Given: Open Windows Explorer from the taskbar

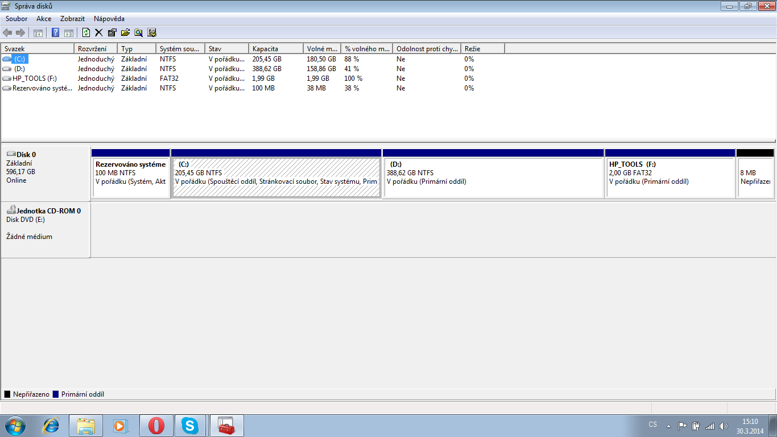Looking at the screenshot, I should tap(86, 425).
